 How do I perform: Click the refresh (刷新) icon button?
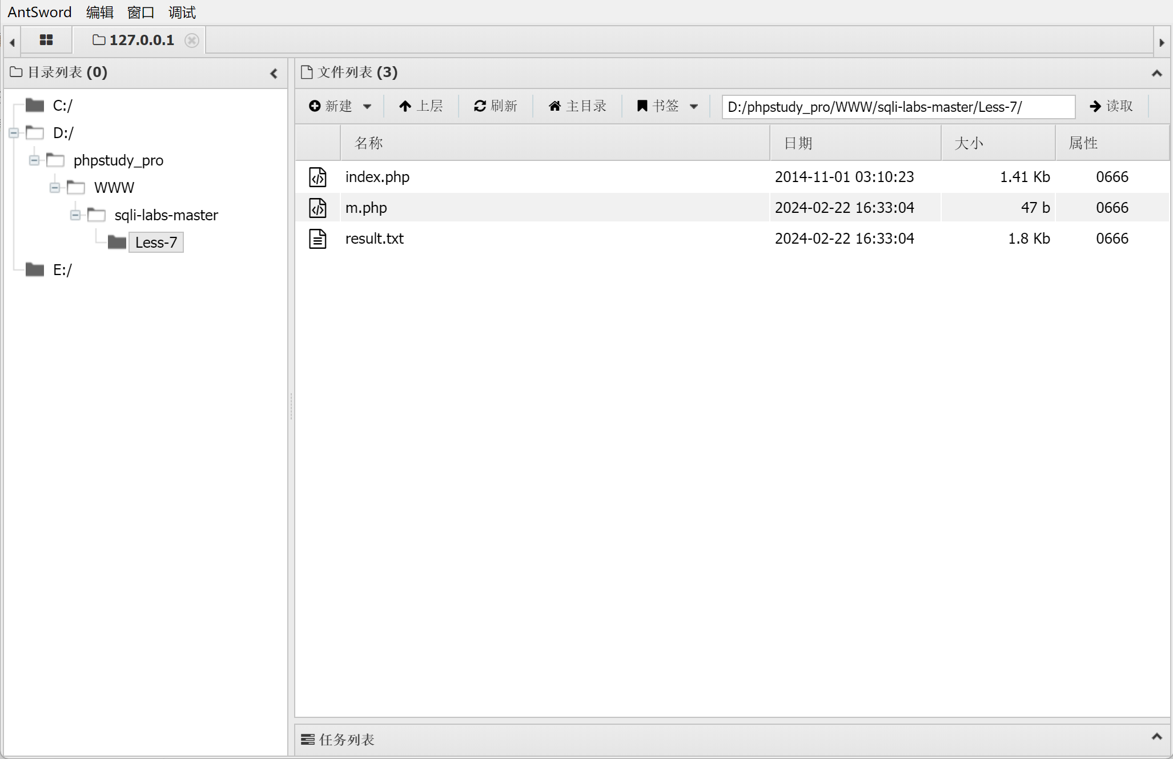coord(495,106)
